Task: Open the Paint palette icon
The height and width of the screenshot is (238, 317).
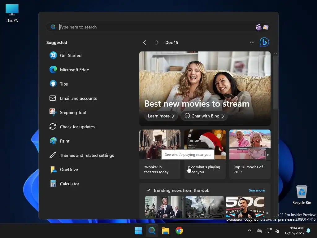Action: 53,141
